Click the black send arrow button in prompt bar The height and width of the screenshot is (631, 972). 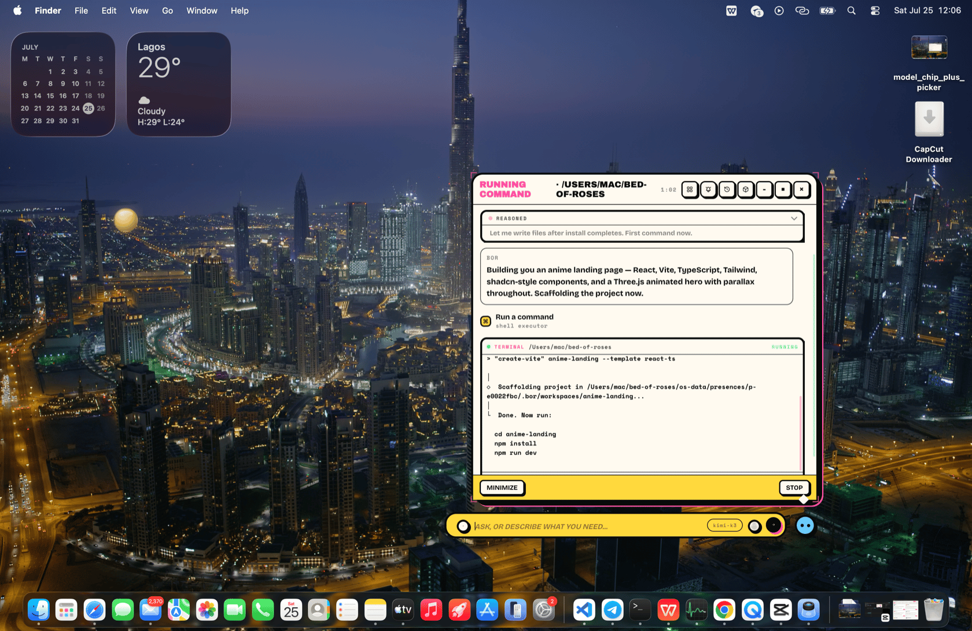(x=774, y=525)
